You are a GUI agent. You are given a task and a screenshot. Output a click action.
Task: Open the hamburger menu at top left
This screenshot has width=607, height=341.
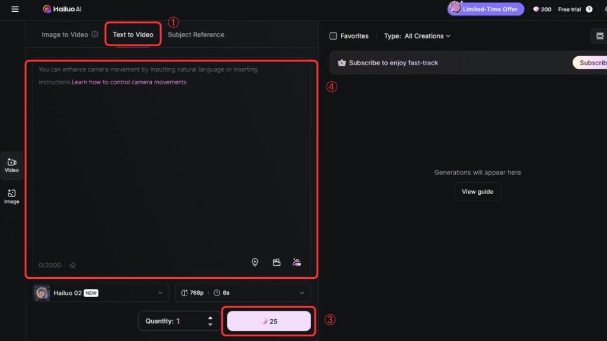click(15, 9)
